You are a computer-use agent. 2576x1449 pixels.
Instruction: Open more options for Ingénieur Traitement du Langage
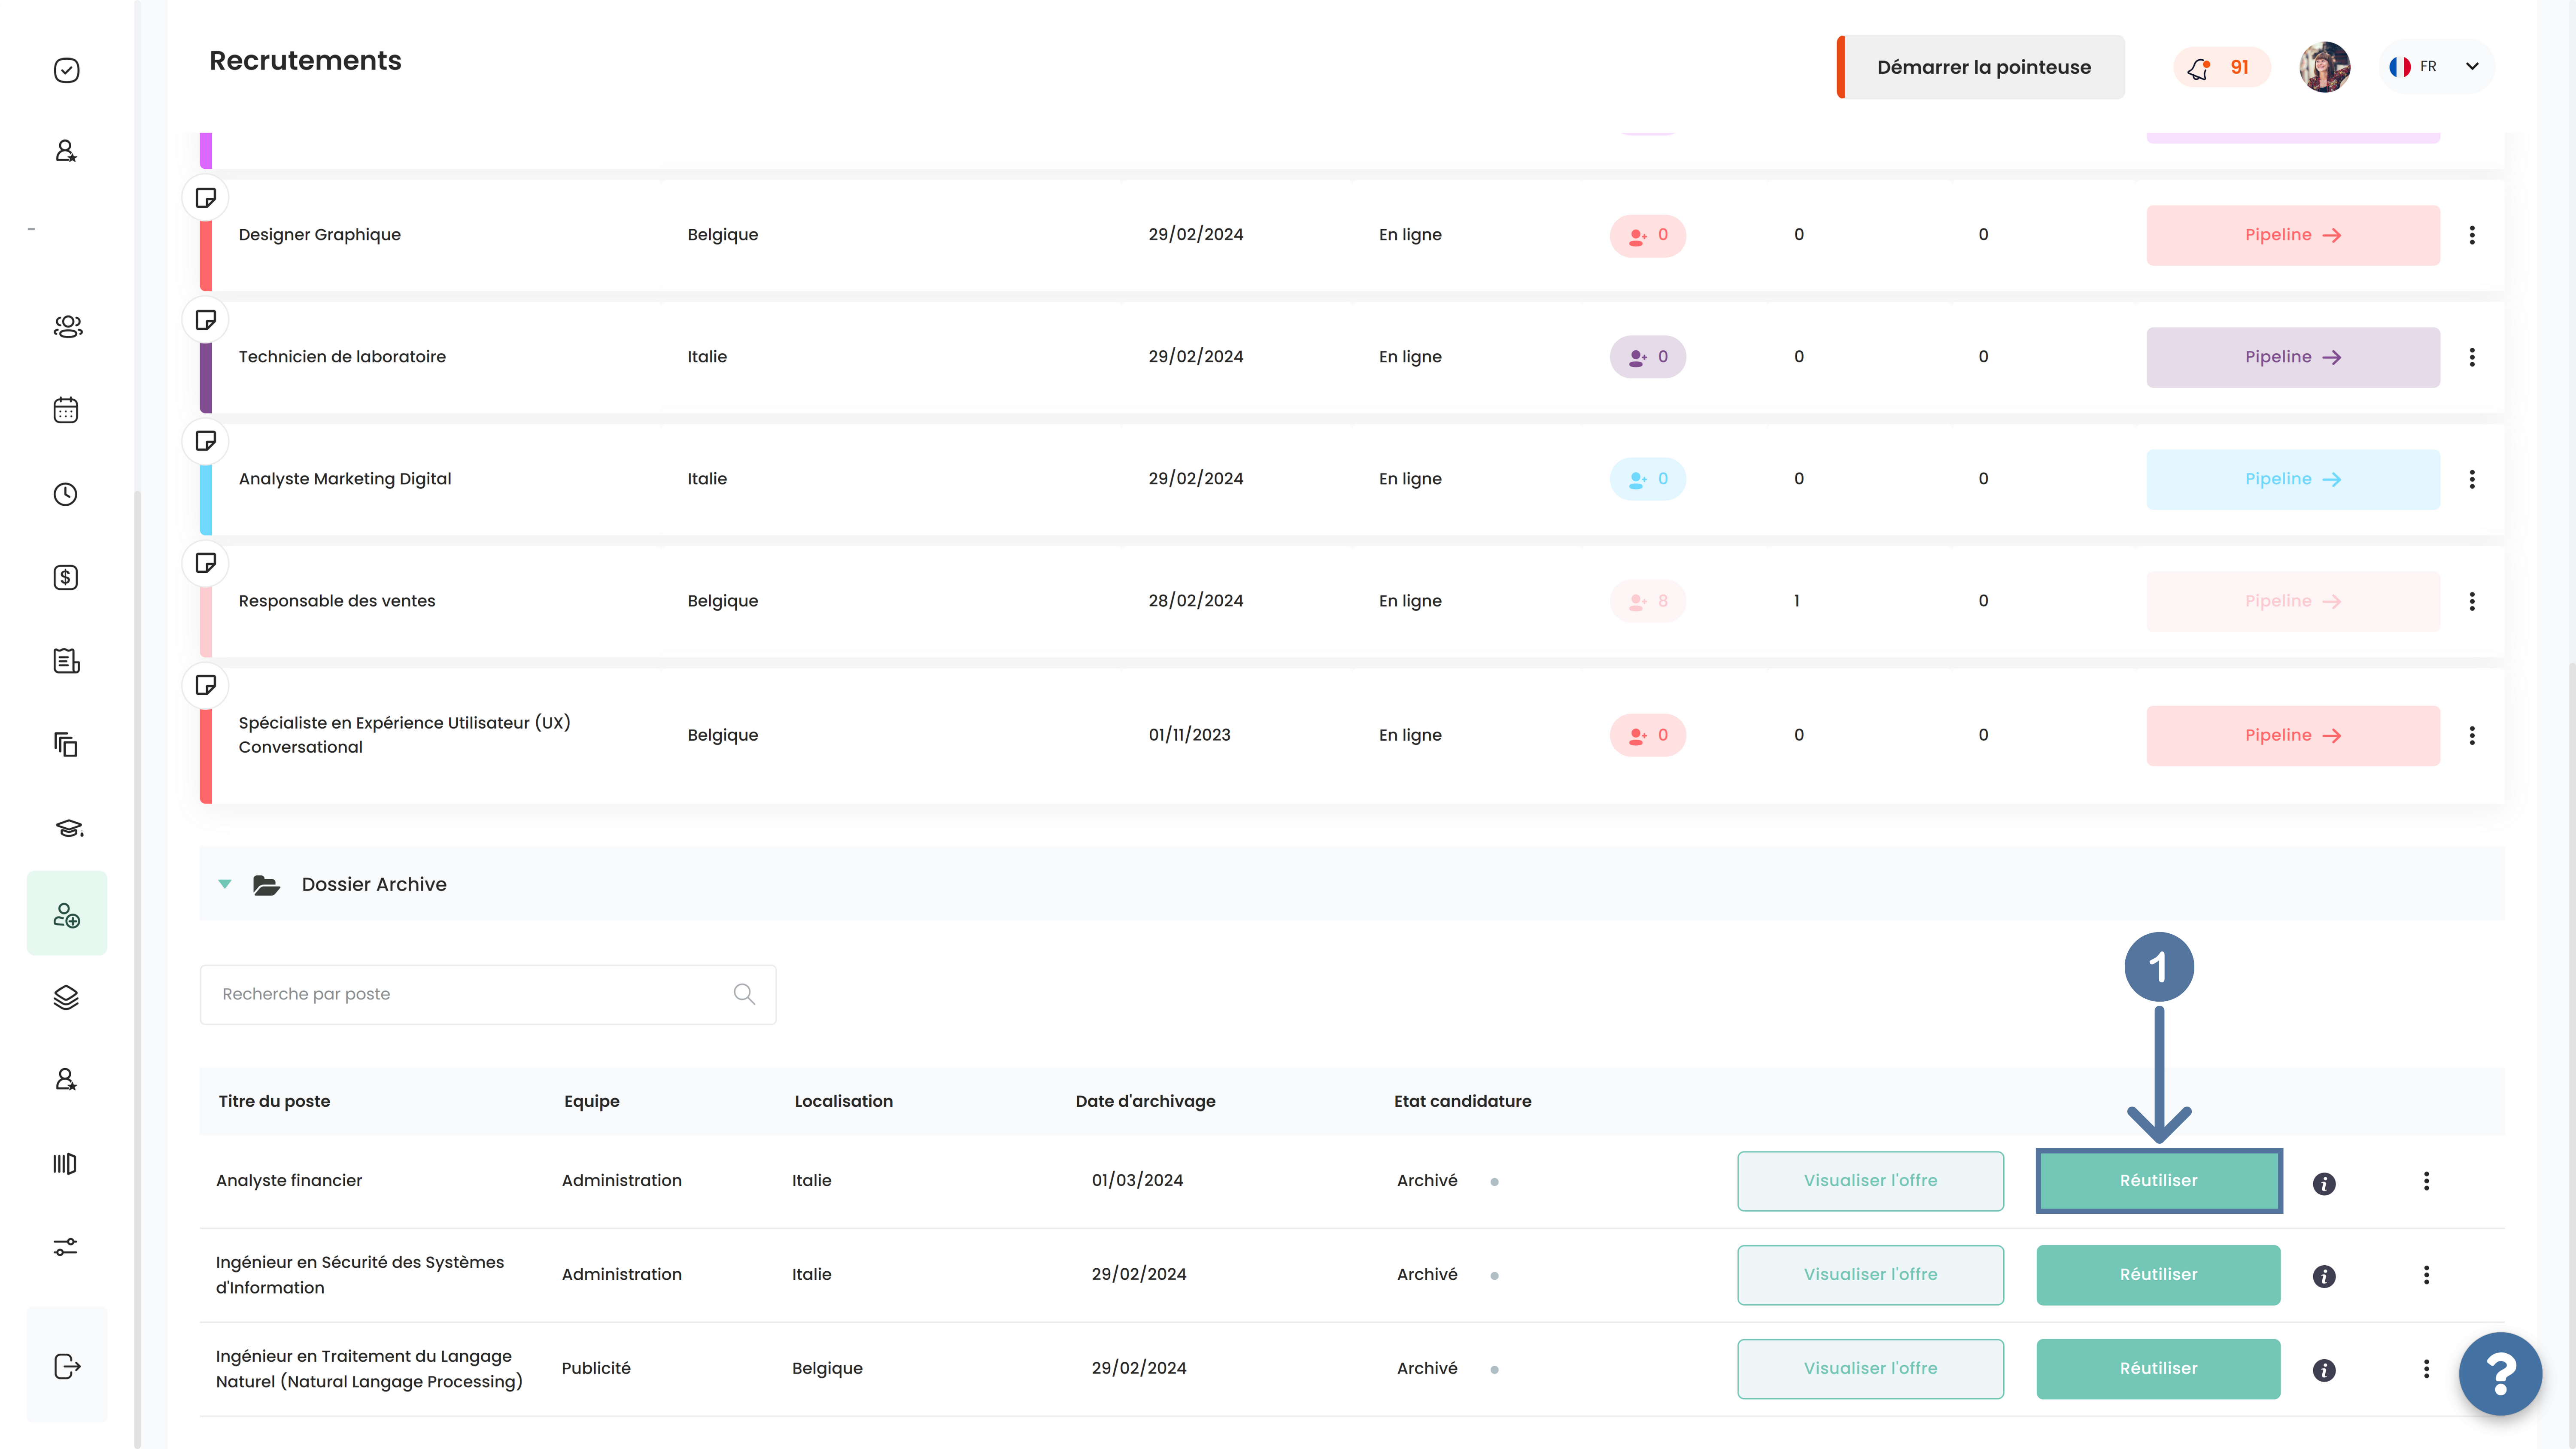click(2426, 1369)
